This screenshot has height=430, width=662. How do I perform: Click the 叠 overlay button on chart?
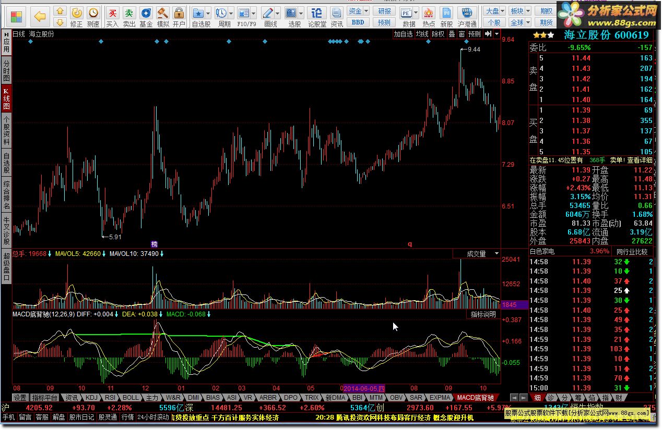click(452, 34)
